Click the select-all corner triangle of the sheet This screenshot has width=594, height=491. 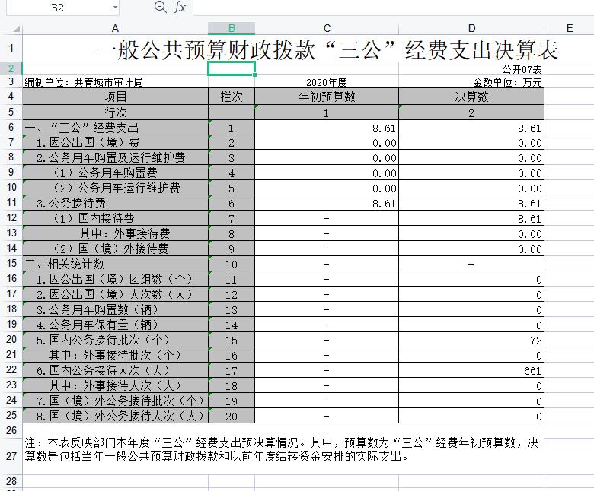click(11, 28)
